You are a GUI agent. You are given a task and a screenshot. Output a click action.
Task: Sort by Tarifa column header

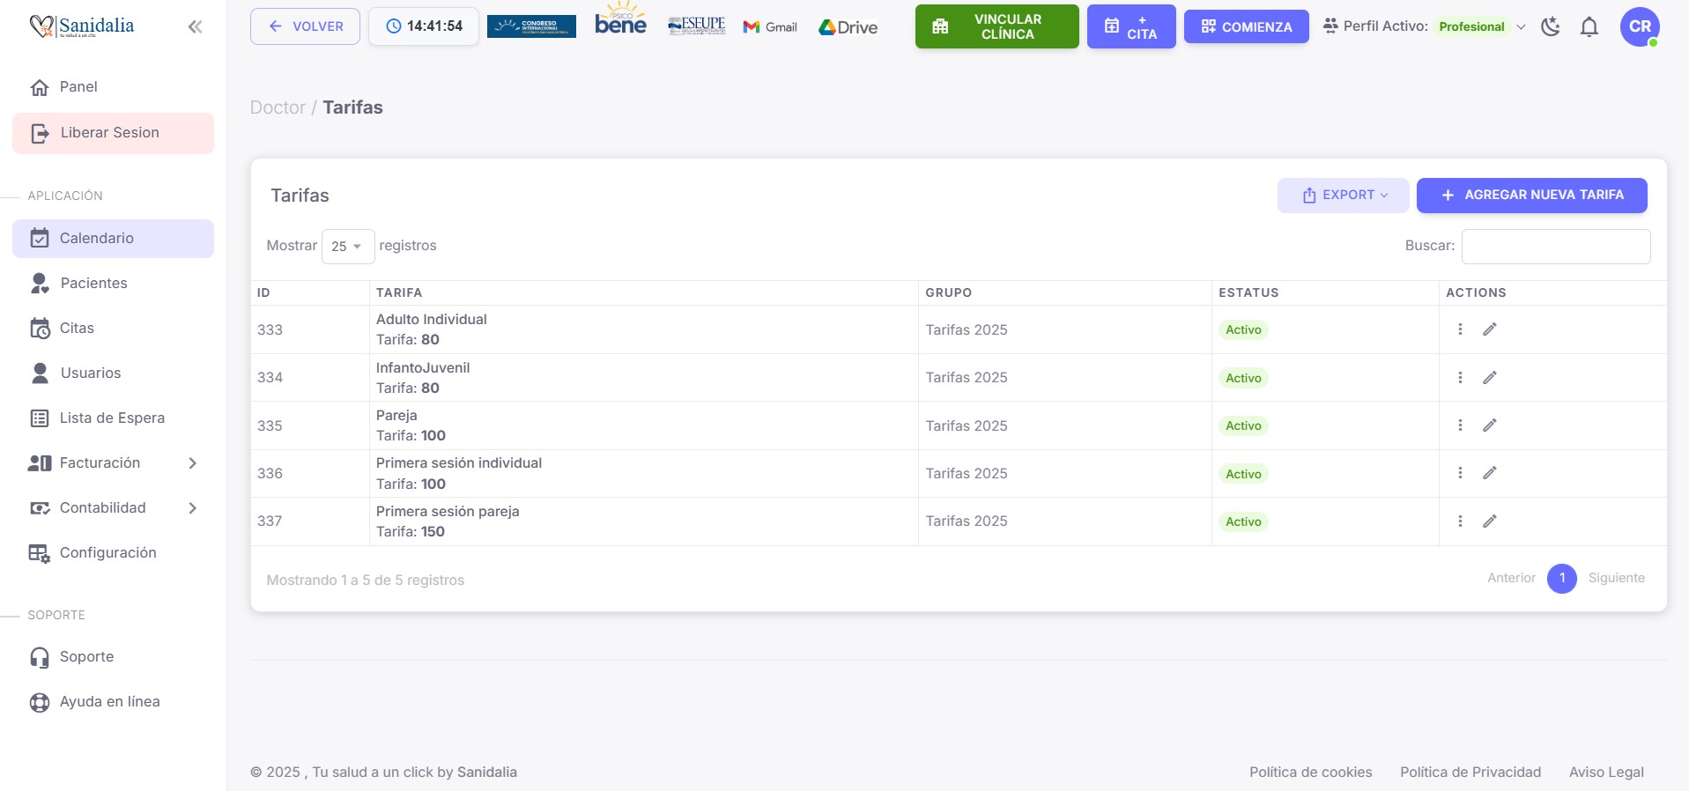pos(643,293)
